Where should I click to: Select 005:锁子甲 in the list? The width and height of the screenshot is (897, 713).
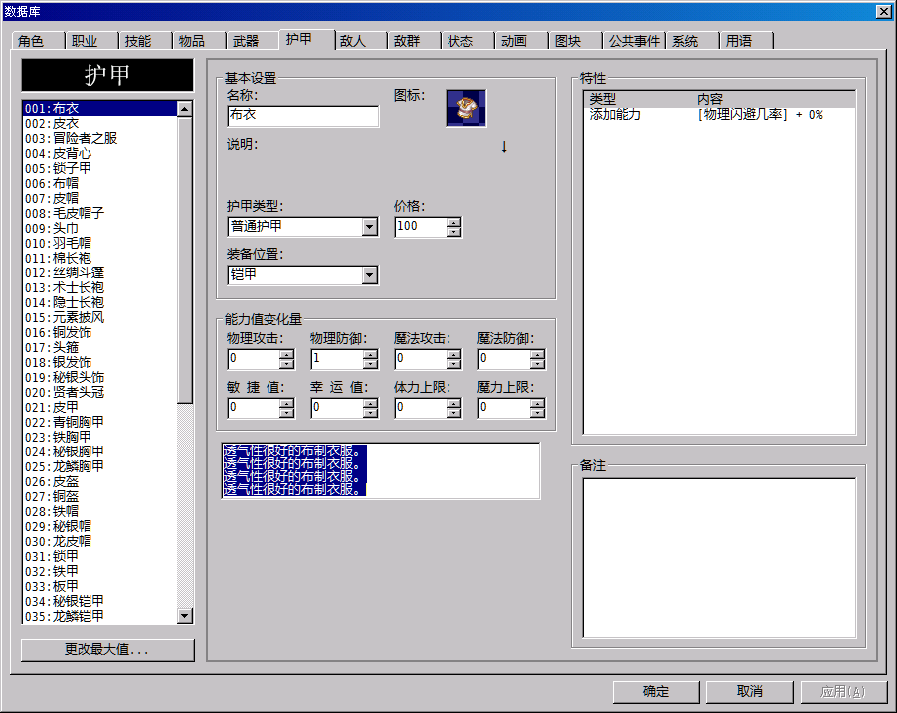pos(100,168)
